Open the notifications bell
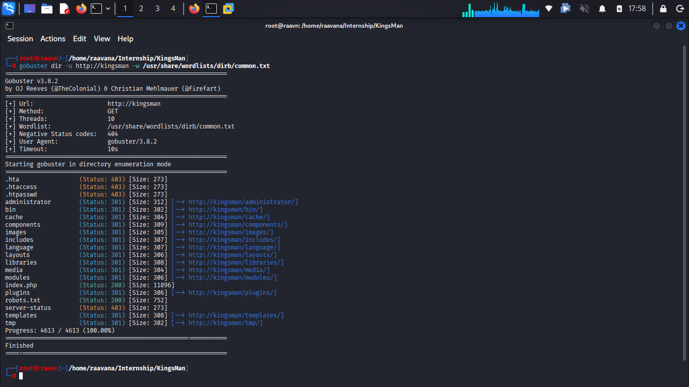The height and width of the screenshot is (387, 689). pos(602,9)
